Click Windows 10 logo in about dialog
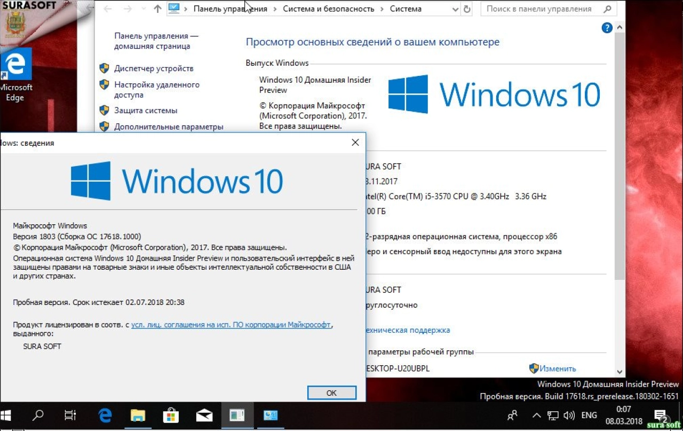 [177, 181]
